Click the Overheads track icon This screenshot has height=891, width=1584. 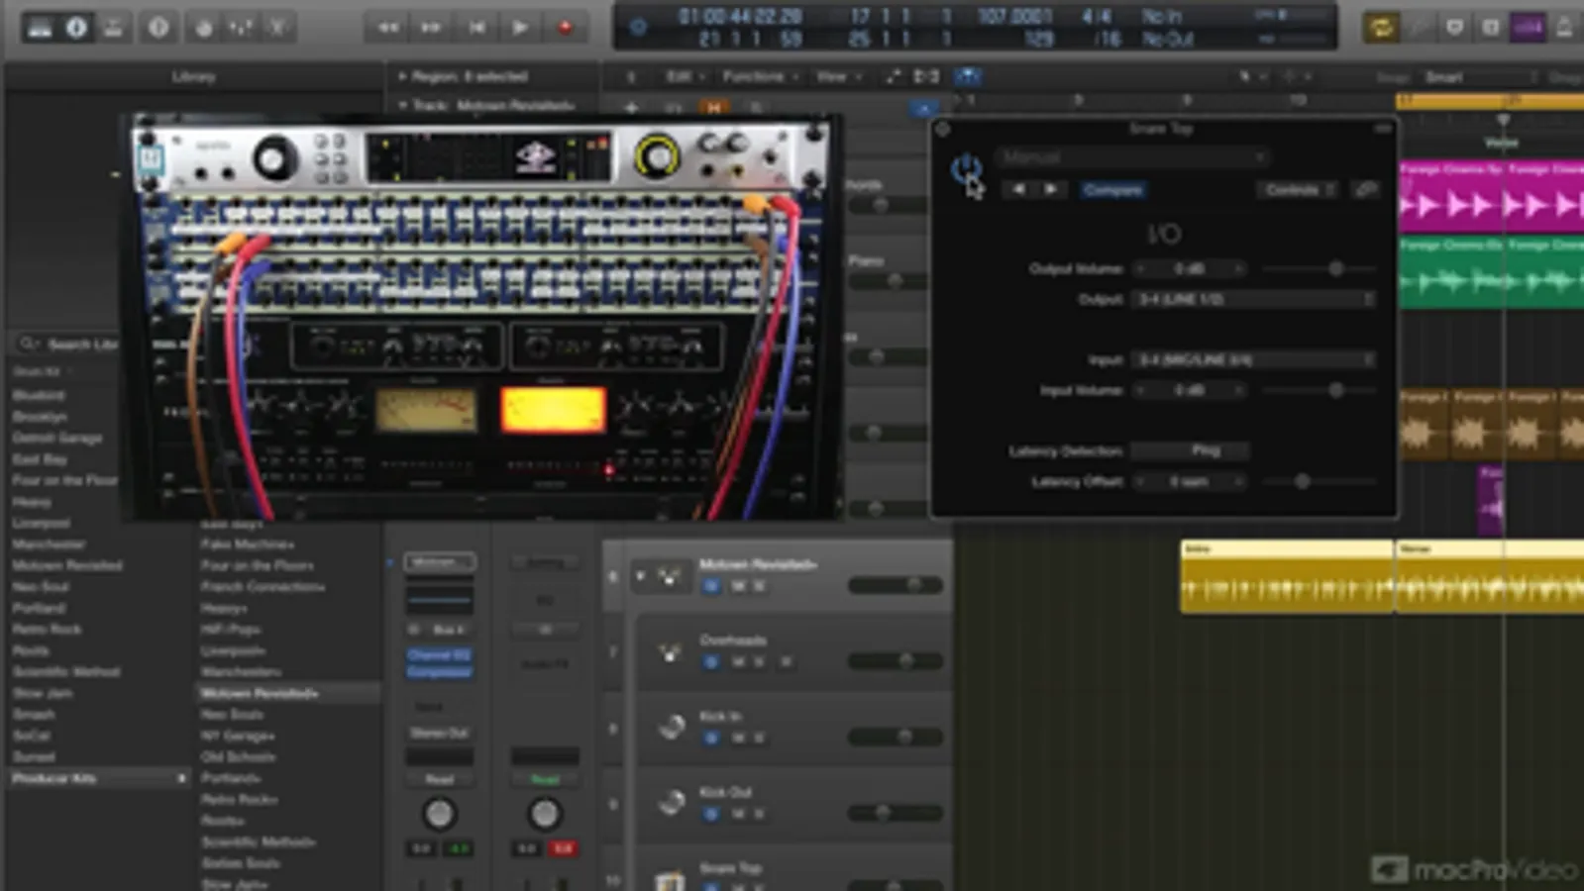671,651
